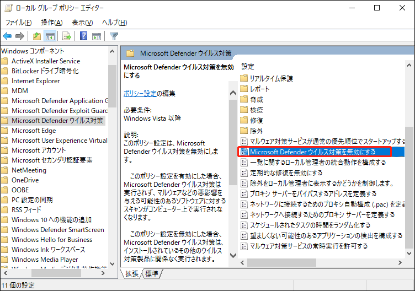Click the folder icon next to リアルタイム保護
Viewport: 415px width, 291px height.
click(244, 78)
